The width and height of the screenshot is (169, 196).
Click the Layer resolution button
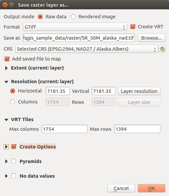139,91
